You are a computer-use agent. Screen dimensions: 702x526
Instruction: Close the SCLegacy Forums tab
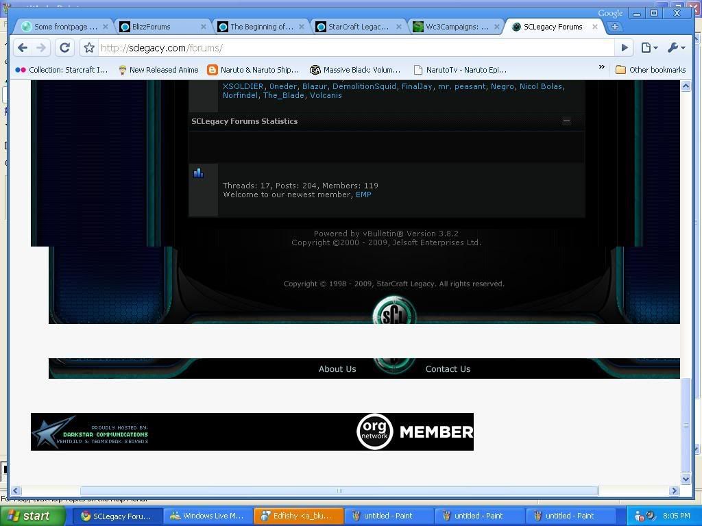click(x=595, y=27)
